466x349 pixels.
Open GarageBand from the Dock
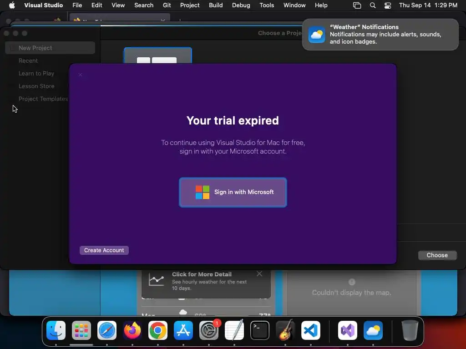click(x=285, y=330)
